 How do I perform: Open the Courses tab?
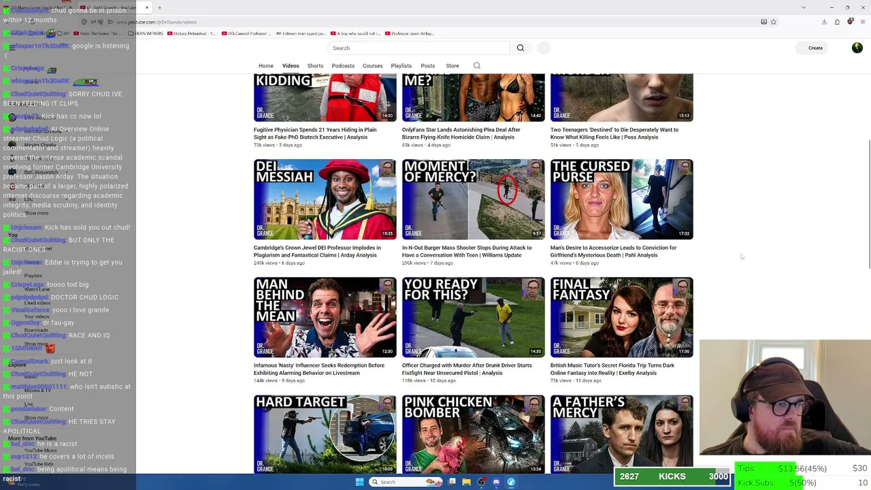pos(372,66)
